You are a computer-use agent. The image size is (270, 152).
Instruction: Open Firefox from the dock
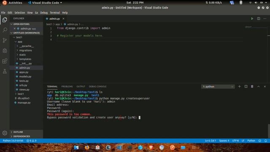coord(87,147)
